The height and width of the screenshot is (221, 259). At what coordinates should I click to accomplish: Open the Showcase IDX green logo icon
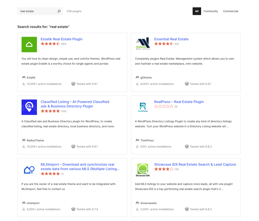coord(143,170)
